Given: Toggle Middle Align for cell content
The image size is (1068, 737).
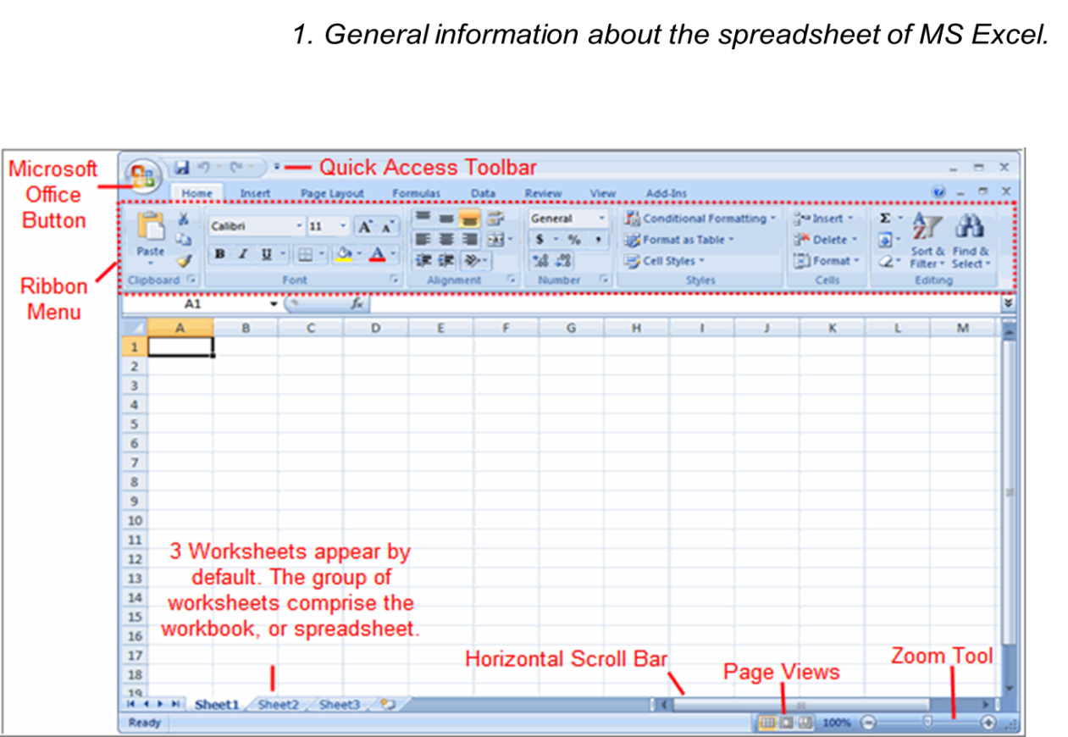Looking at the screenshot, I should [x=445, y=219].
